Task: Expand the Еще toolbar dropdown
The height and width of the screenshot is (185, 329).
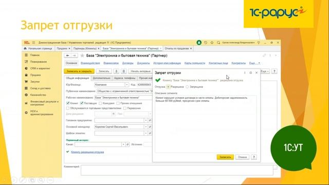Action: [x=265, y=71]
